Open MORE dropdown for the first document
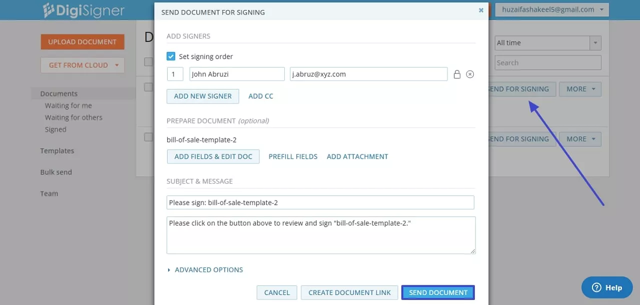Viewport: 640px width, 305px height. [x=580, y=89]
